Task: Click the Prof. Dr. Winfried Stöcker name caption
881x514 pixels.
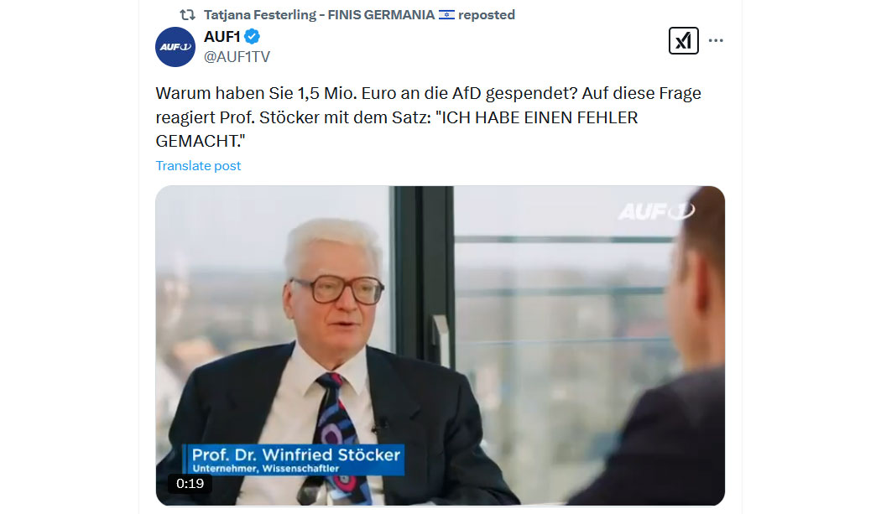Action: point(296,454)
